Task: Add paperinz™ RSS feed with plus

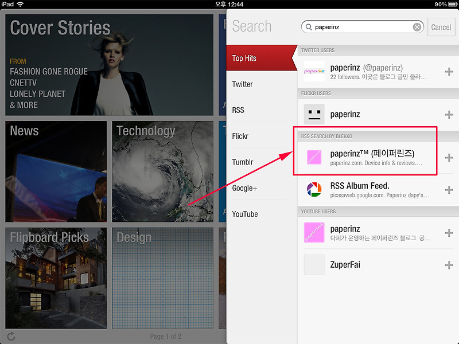Action: click(449, 158)
